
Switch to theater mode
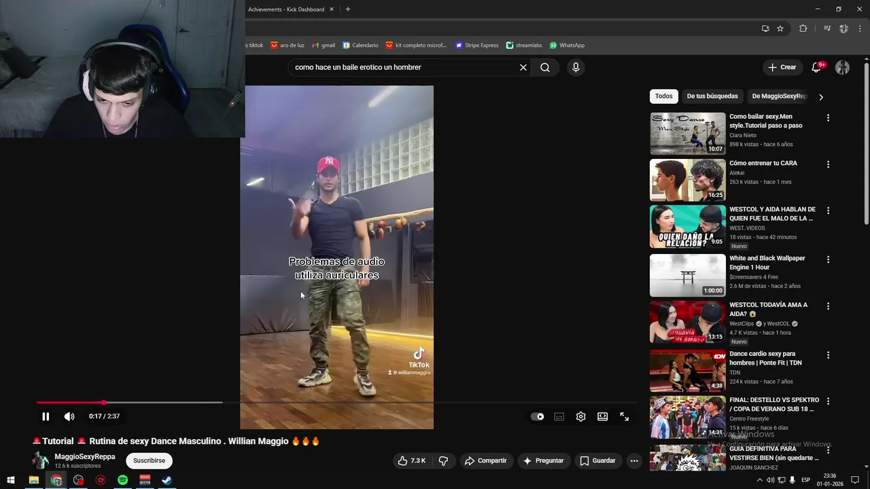[x=602, y=417]
